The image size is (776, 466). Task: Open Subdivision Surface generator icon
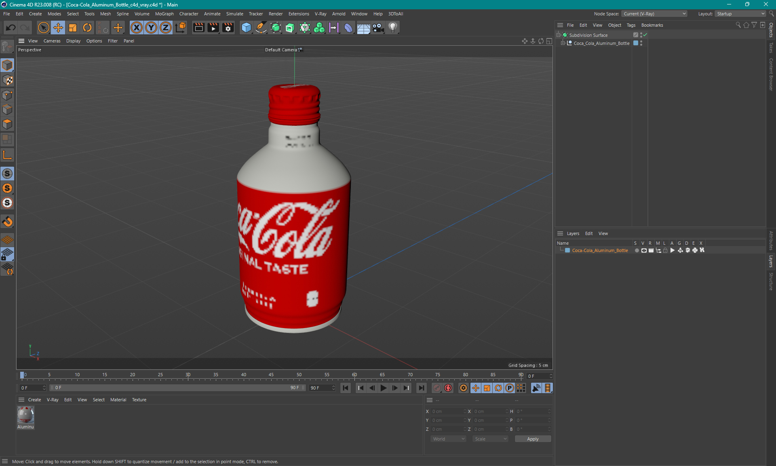276,28
